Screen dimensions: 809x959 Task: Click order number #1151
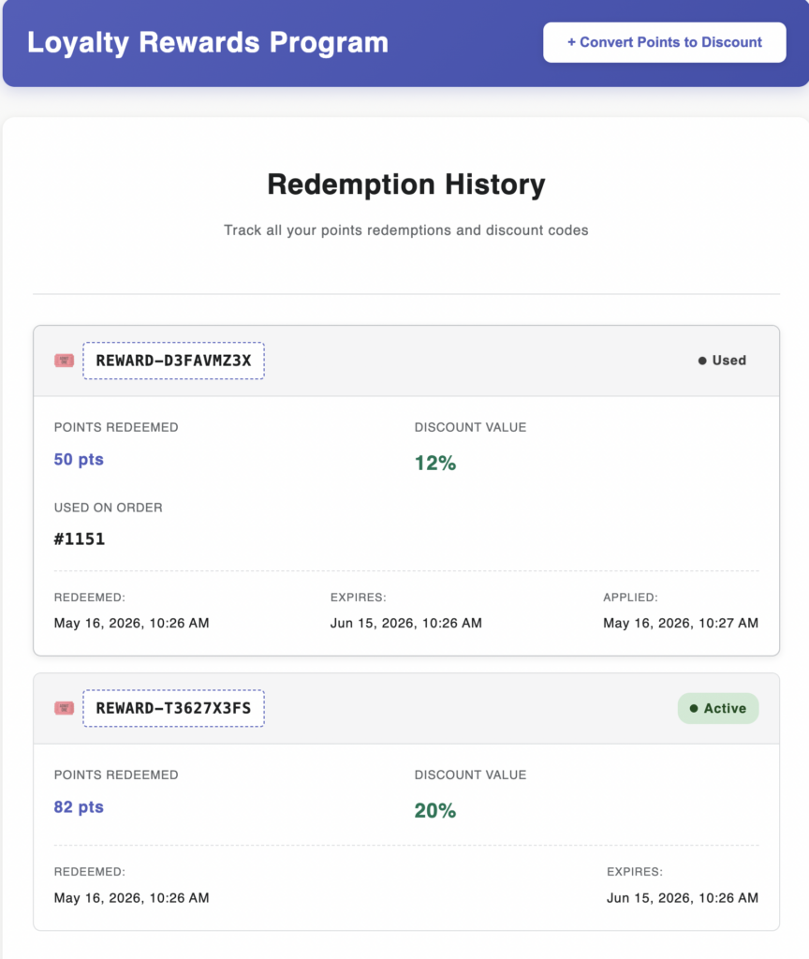click(x=80, y=539)
